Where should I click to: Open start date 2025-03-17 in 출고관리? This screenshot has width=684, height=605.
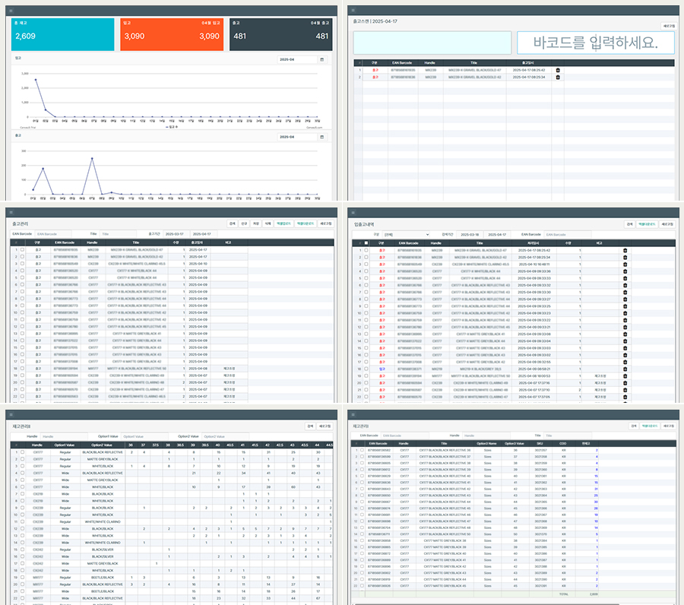(175, 234)
